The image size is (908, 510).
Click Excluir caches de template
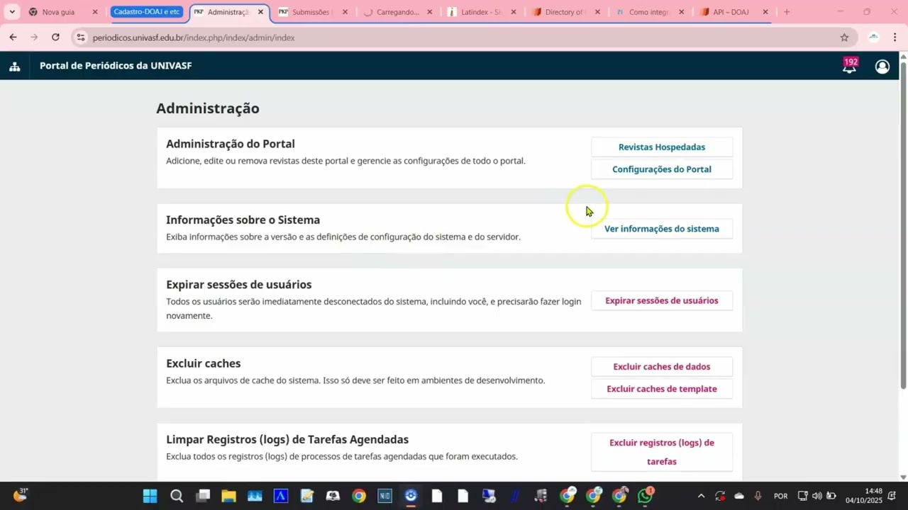coord(662,389)
